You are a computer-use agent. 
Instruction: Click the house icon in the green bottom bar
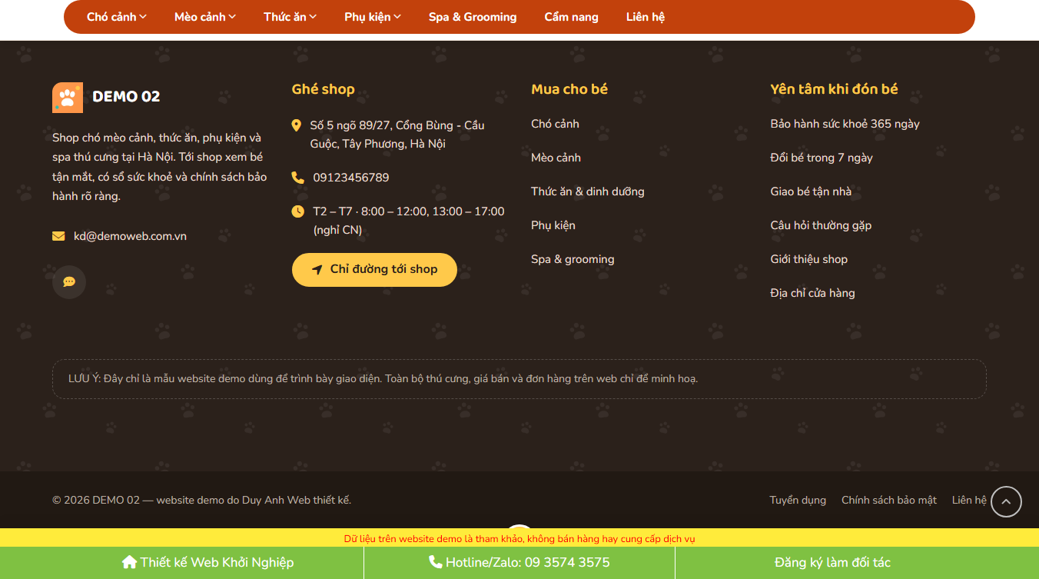click(x=129, y=562)
